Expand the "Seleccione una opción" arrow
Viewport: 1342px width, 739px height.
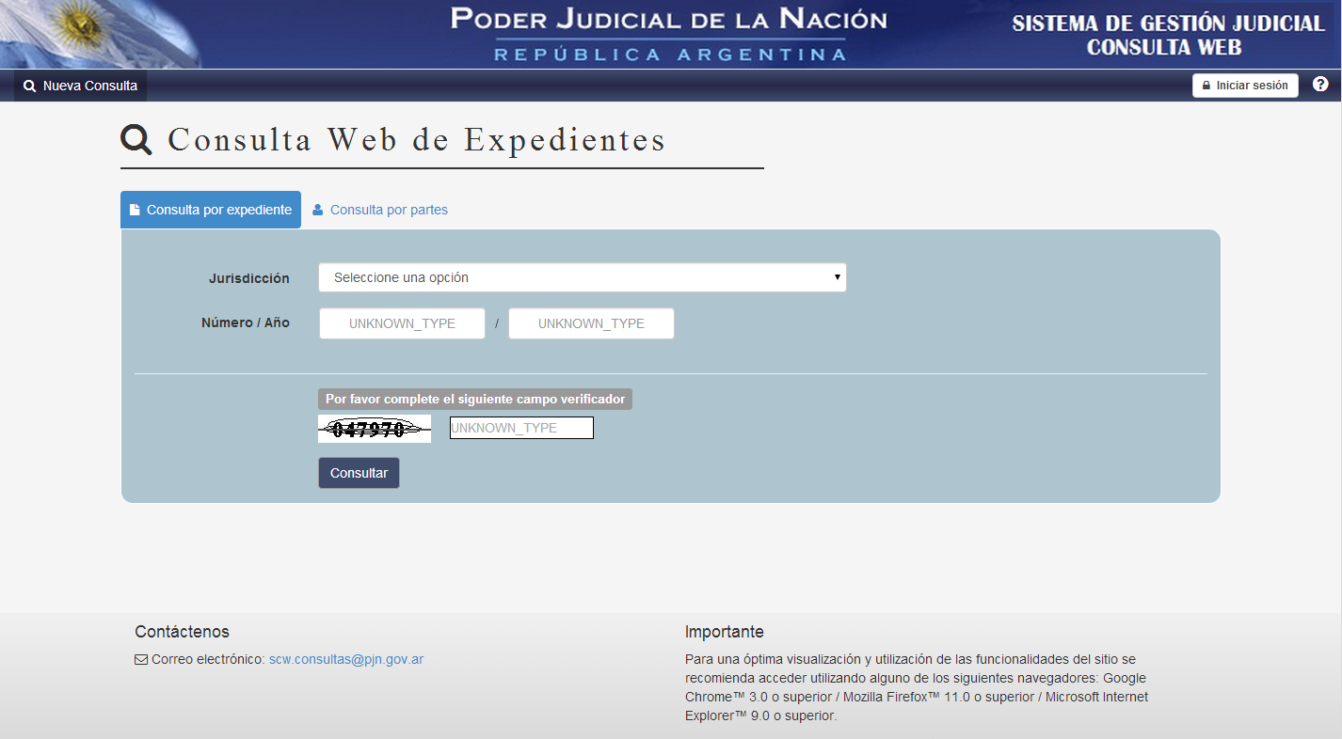tap(837, 277)
